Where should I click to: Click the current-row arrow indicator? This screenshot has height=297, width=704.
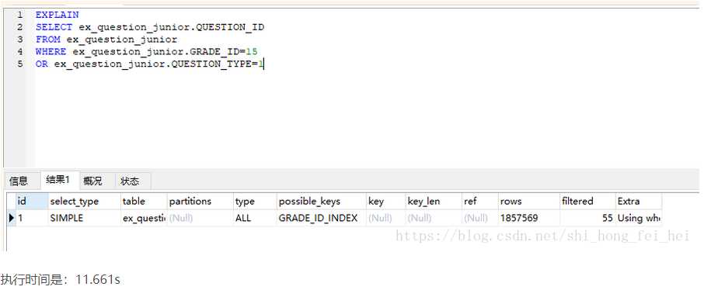coord(12,218)
